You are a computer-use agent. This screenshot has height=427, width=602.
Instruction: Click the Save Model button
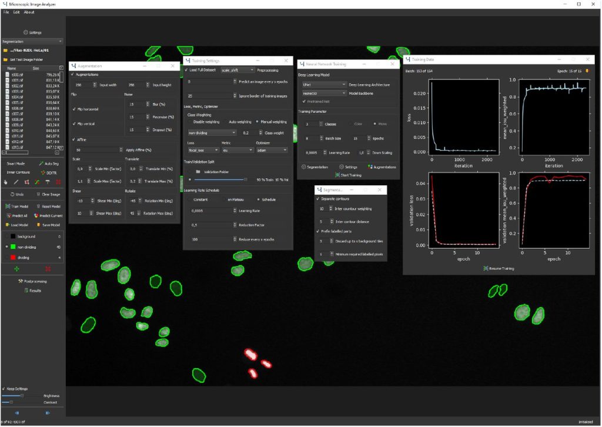48,225
